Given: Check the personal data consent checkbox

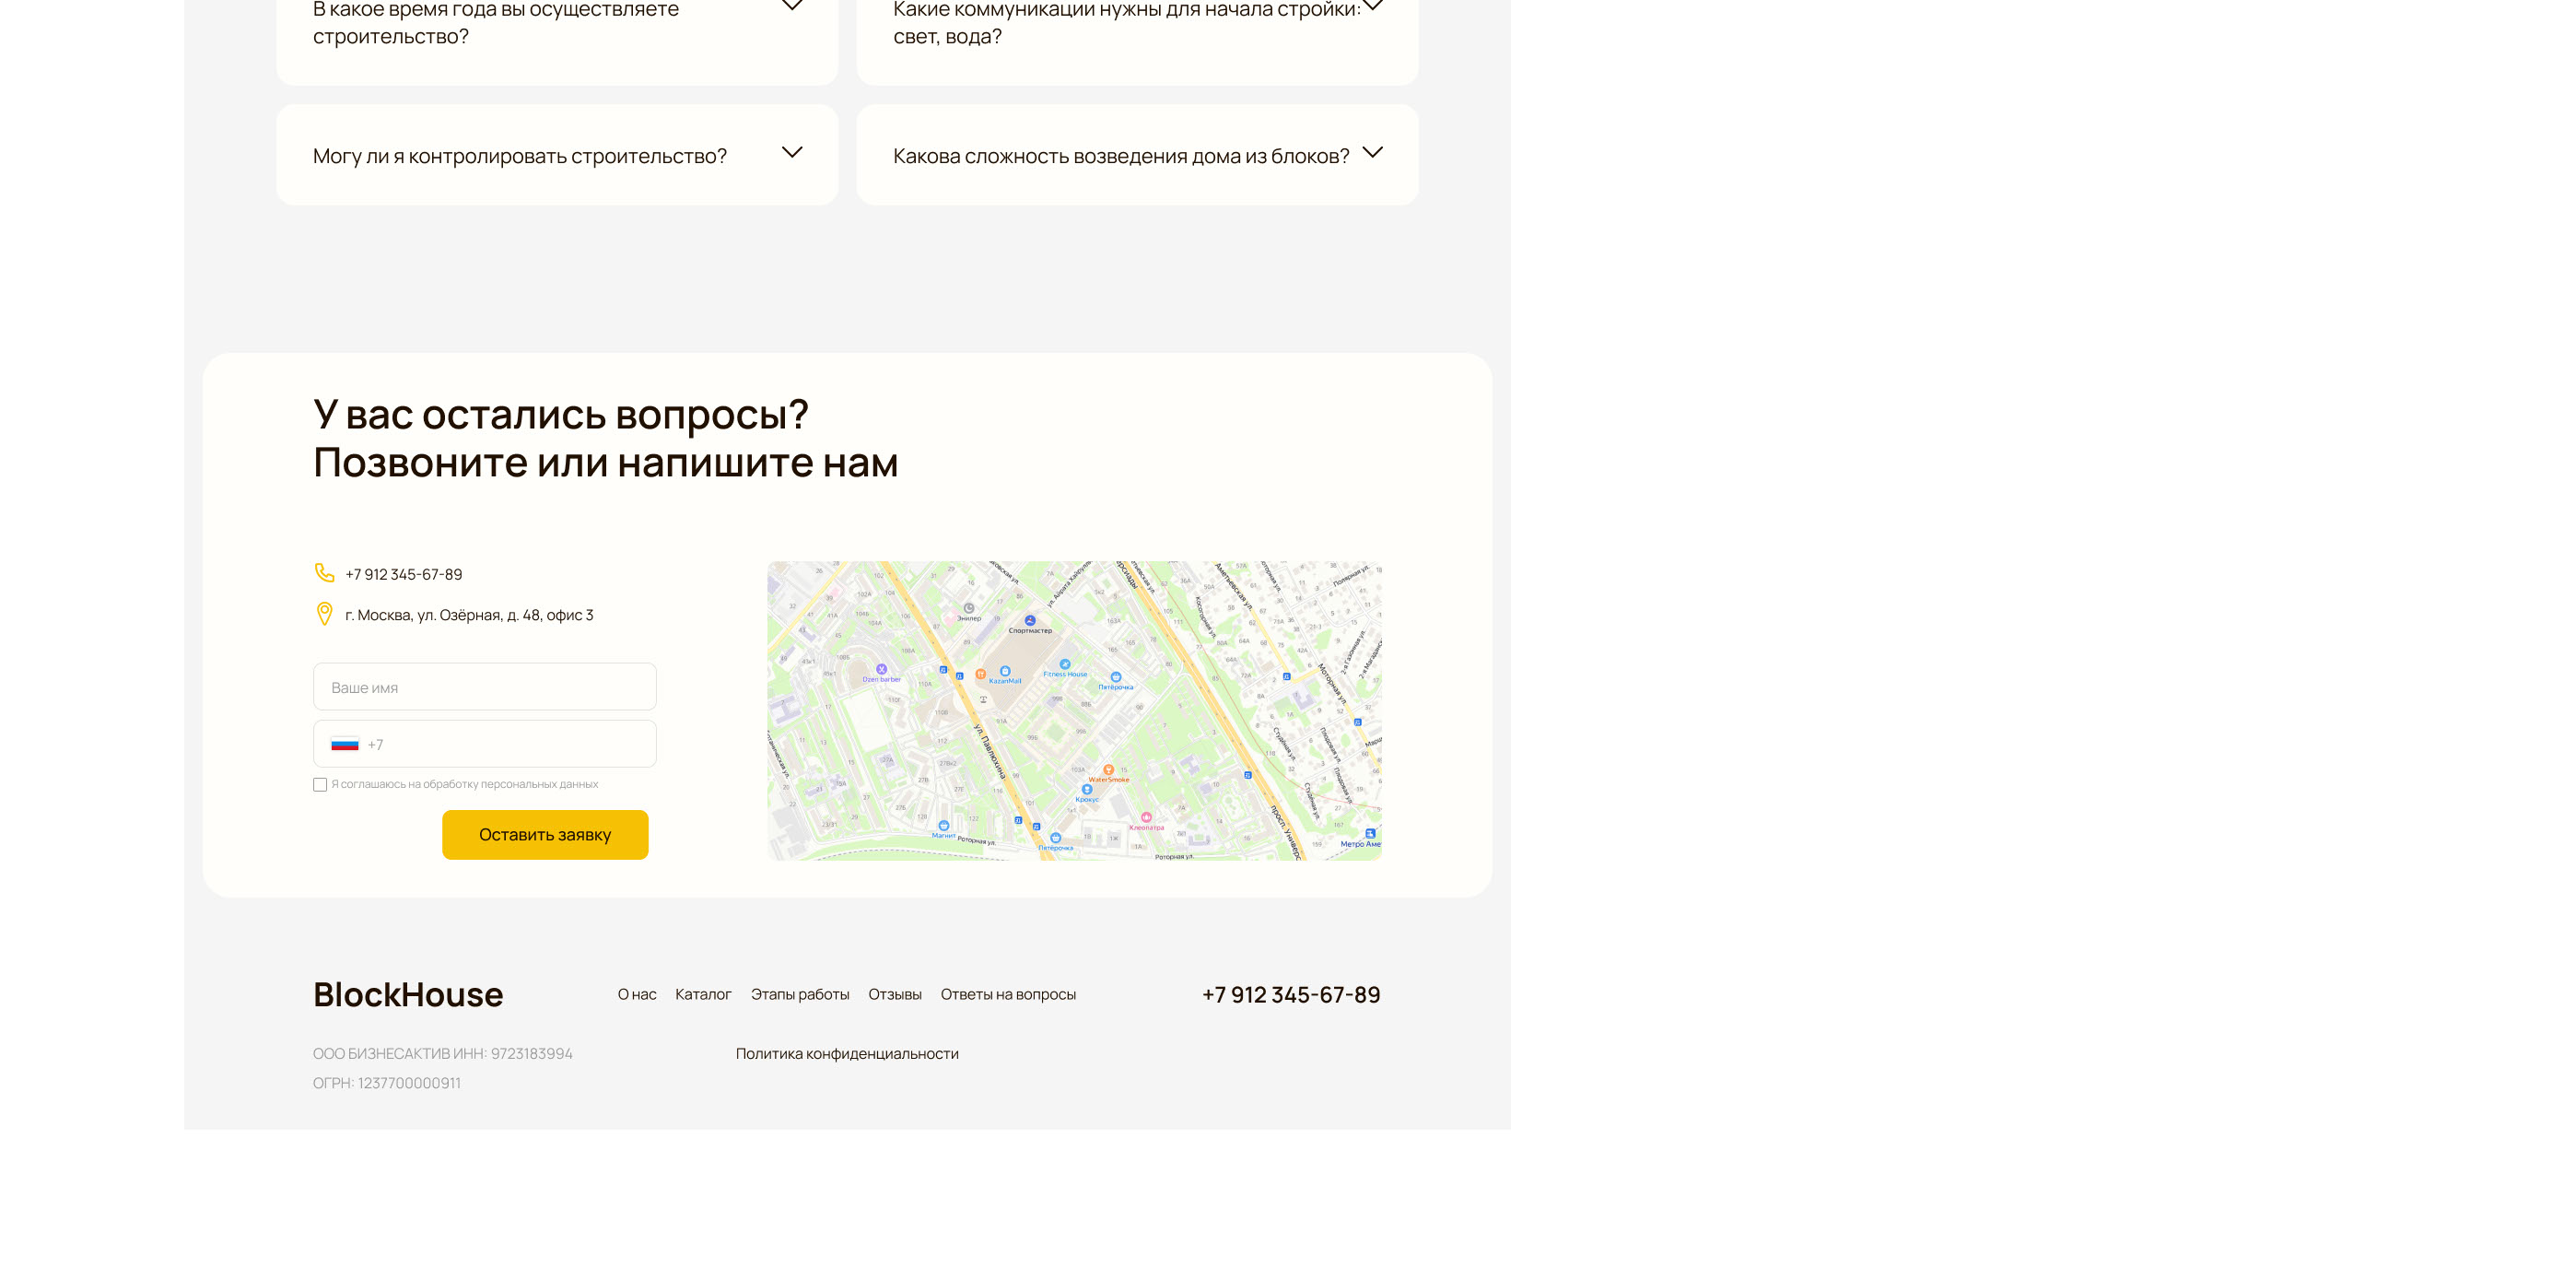Looking at the screenshot, I should (x=320, y=785).
